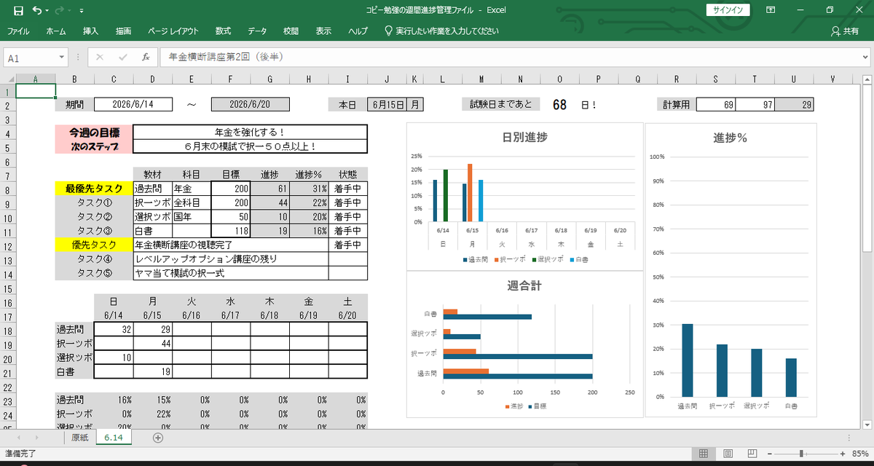Screen dimensions: 874x466
Task: Select the 最優先タスク yellow cell
Action: tap(94, 189)
